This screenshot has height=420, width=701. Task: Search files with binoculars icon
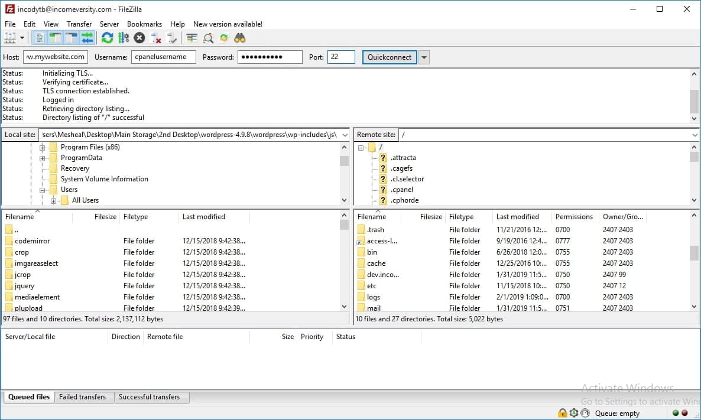tap(240, 38)
